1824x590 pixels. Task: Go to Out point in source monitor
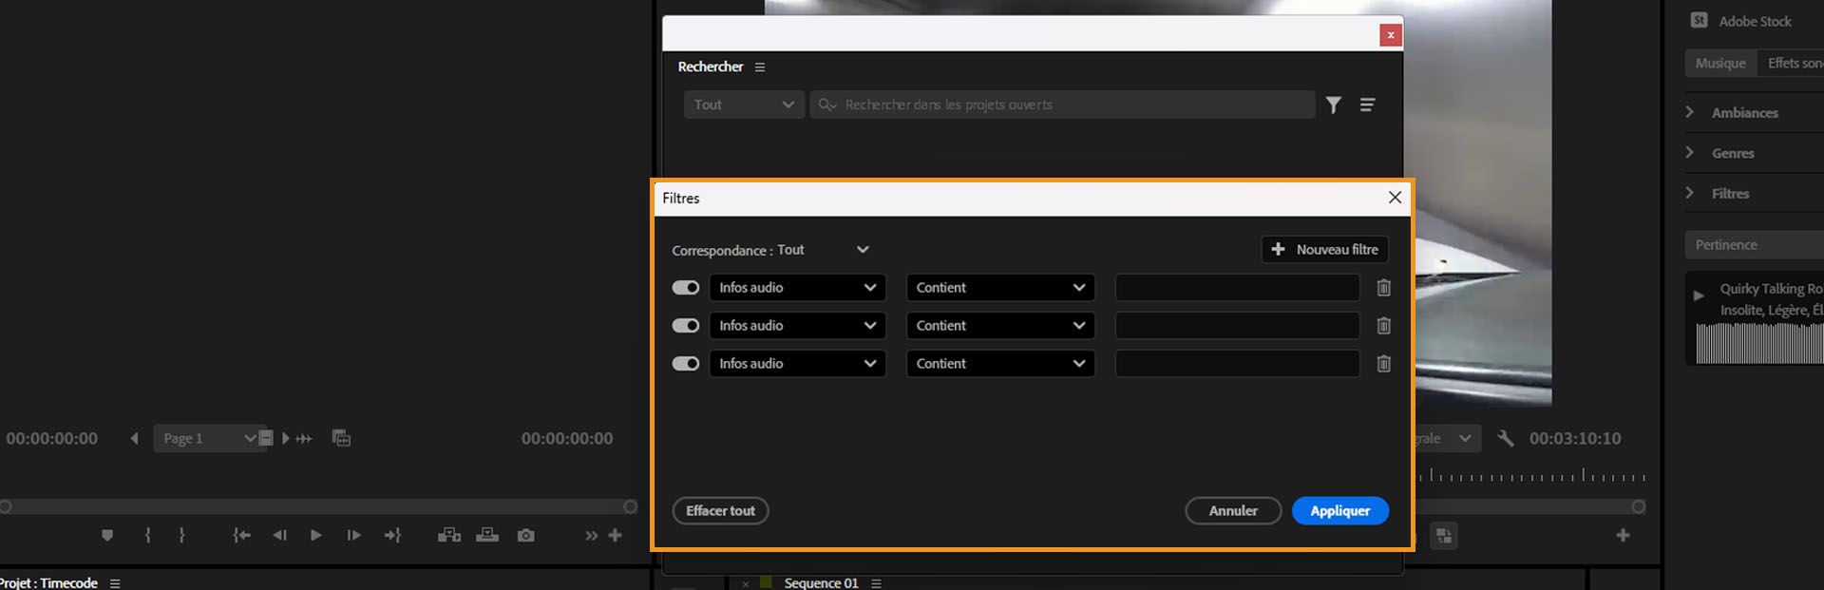point(392,536)
